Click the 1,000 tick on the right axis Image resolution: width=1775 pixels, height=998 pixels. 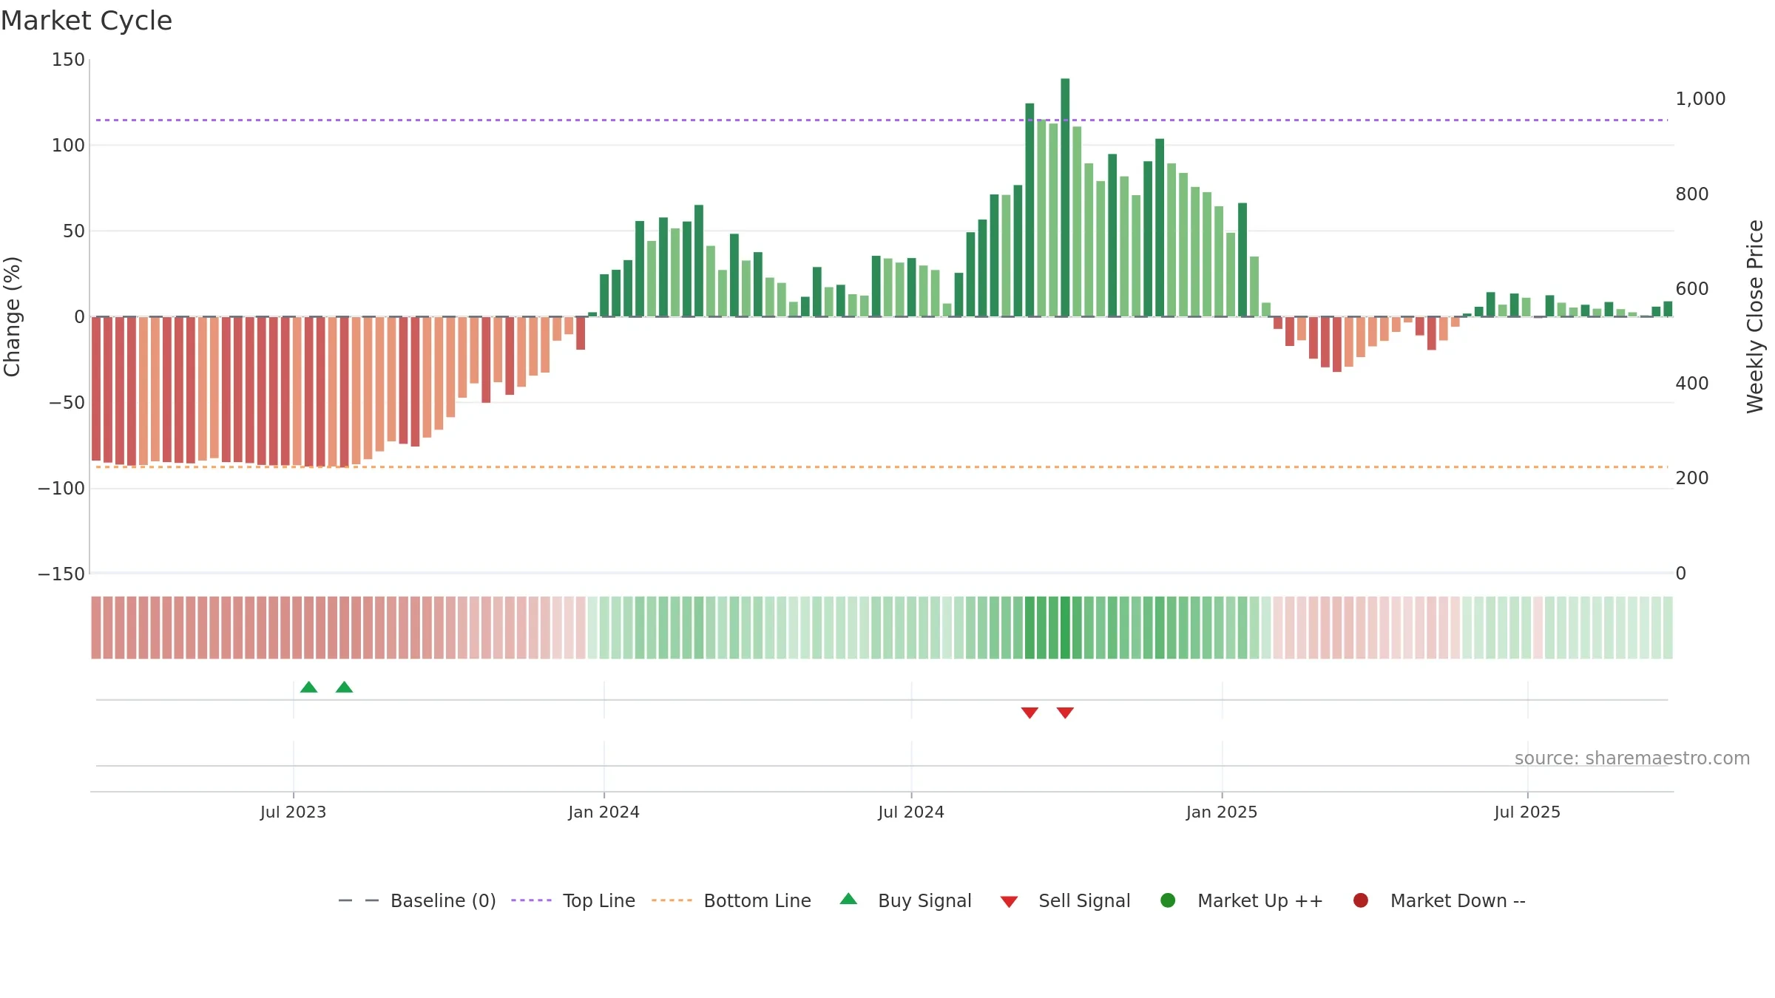pos(1700,98)
